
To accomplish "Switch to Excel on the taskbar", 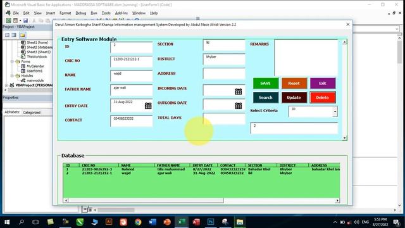I will click(x=182, y=222).
